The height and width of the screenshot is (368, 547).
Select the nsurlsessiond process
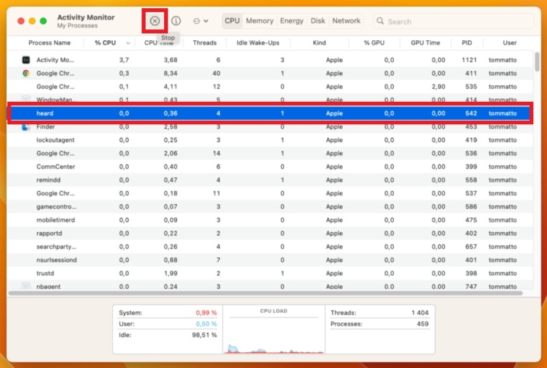coord(270,260)
